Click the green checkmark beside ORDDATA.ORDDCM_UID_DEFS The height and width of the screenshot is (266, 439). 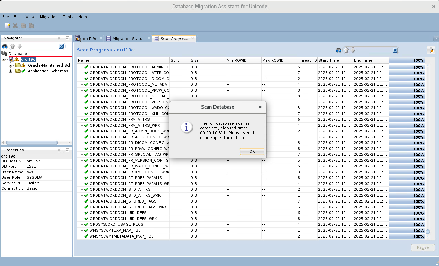(86, 213)
